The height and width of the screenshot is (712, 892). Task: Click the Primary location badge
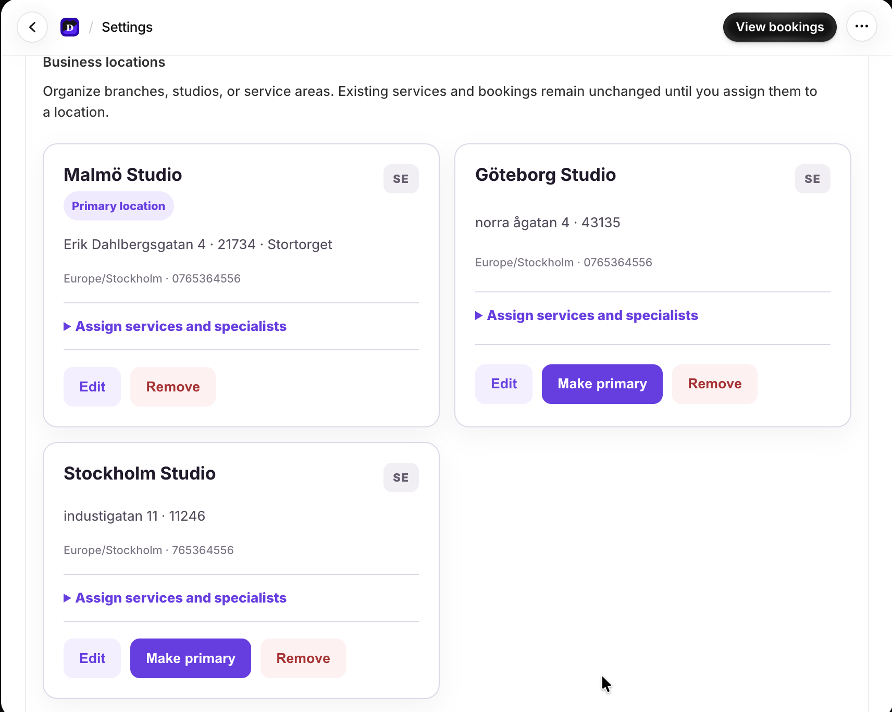coord(119,206)
